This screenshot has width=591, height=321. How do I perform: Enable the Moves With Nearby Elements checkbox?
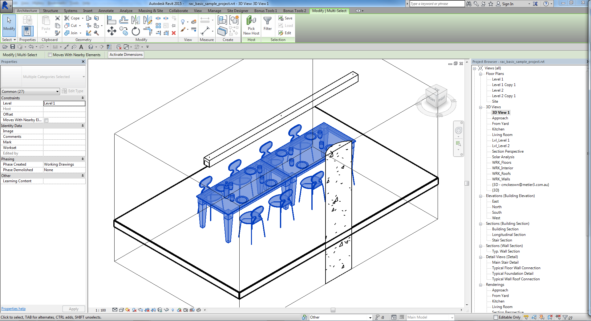click(50, 55)
